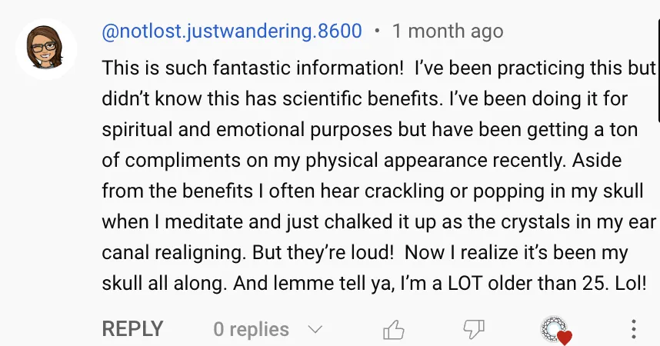Open the three-dot comment options menu
This screenshot has width=660, height=346.
pos(634,329)
